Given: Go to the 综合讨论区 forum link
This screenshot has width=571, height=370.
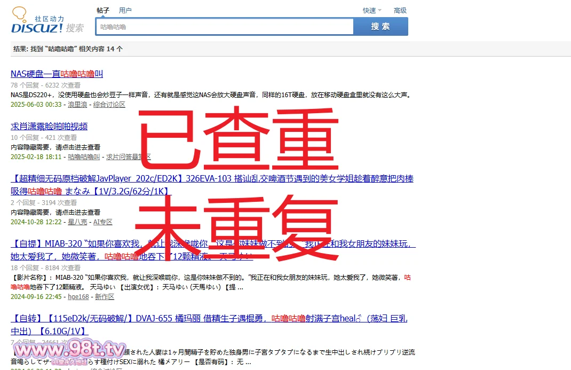Looking at the screenshot, I should [109, 105].
